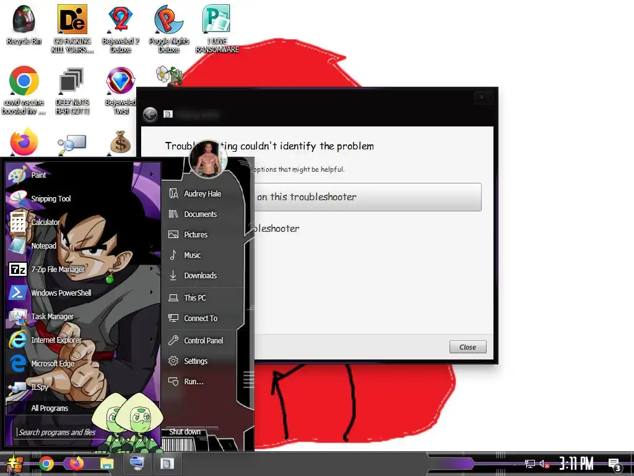The image size is (634, 476).
Task: Launch Internet Explorer from Start menu
Action: (x=83, y=340)
